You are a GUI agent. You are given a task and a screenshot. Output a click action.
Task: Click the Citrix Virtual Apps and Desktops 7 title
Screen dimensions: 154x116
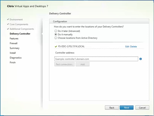27,6
